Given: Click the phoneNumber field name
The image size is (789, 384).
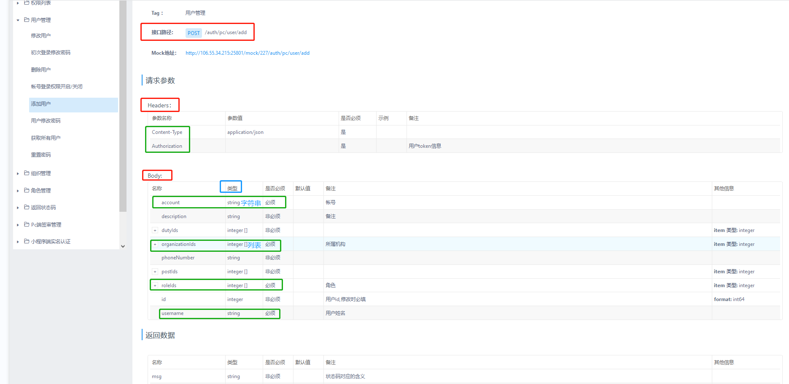Looking at the screenshot, I should pyautogui.click(x=178, y=258).
